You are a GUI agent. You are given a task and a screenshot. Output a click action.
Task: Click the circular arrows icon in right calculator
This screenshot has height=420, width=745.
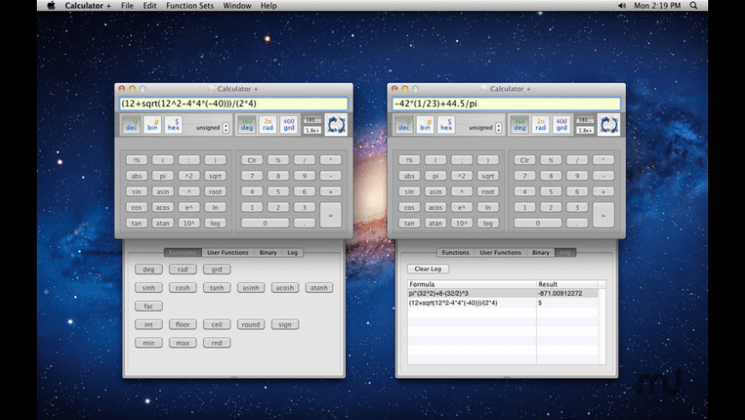click(609, 125)
